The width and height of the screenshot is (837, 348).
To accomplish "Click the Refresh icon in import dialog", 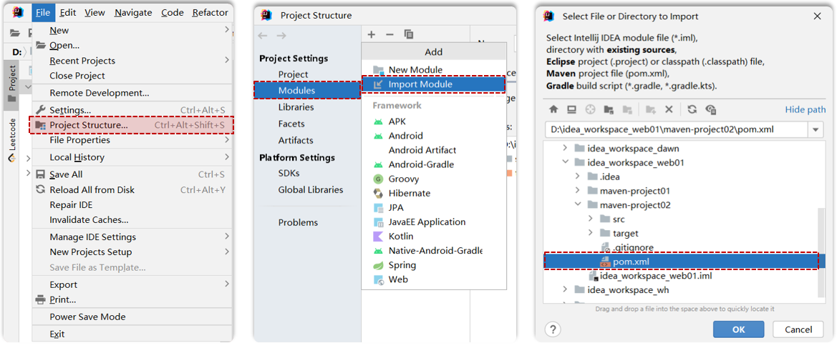I will point(692,109).
